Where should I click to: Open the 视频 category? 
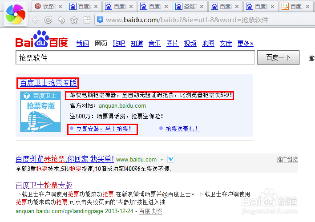click(190, 44)
